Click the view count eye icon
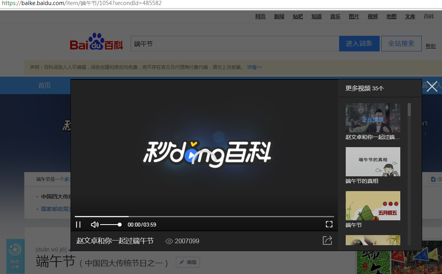This screenshot has height=274, width=442. coord(169,241)
